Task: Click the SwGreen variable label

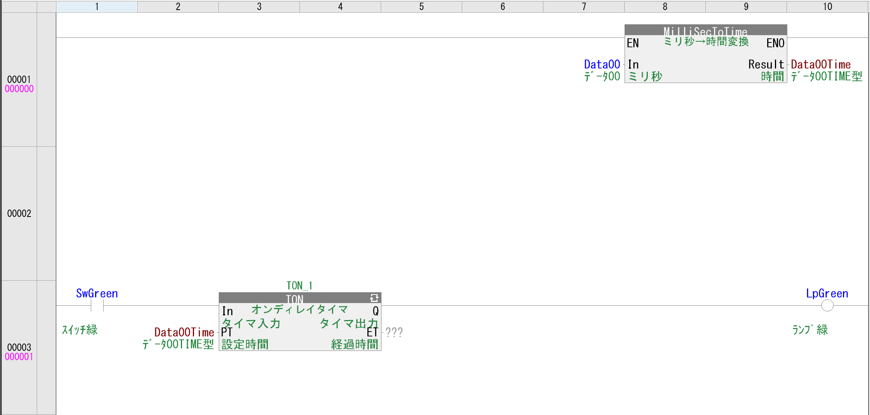Action: (x=97, y=293)
